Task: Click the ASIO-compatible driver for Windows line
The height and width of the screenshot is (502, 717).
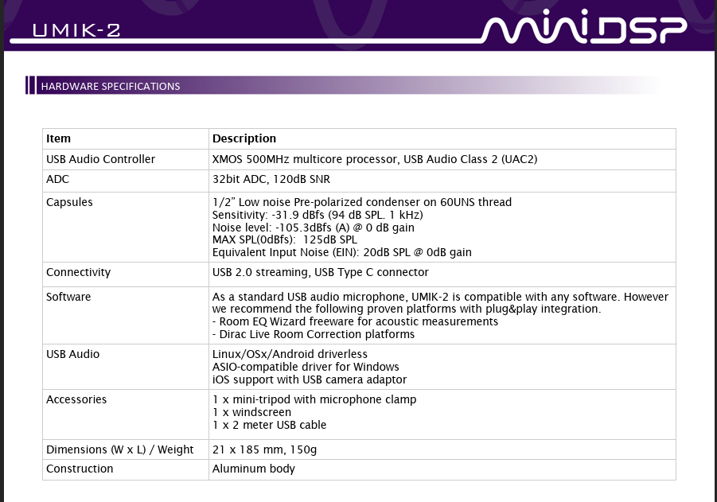Action: pyautogui.click(x=306, y=367)
